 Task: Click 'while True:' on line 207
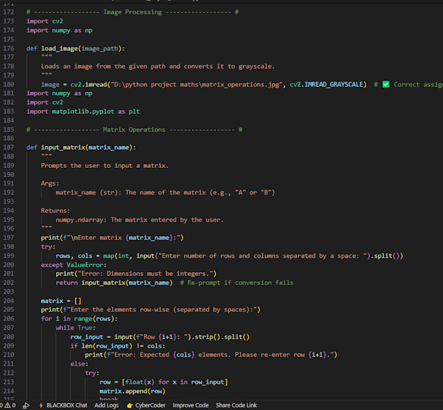pyautogui.click(x=76, y=328)
